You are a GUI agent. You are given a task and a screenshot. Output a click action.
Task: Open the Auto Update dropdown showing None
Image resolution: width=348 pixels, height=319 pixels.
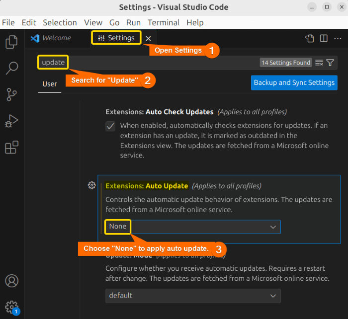coord(193,227)
